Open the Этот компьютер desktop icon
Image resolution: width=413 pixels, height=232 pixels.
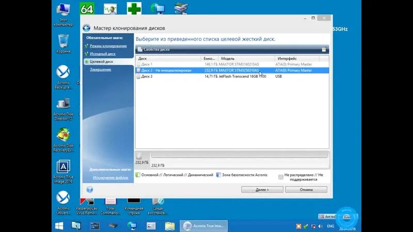[x=63, y=15]
